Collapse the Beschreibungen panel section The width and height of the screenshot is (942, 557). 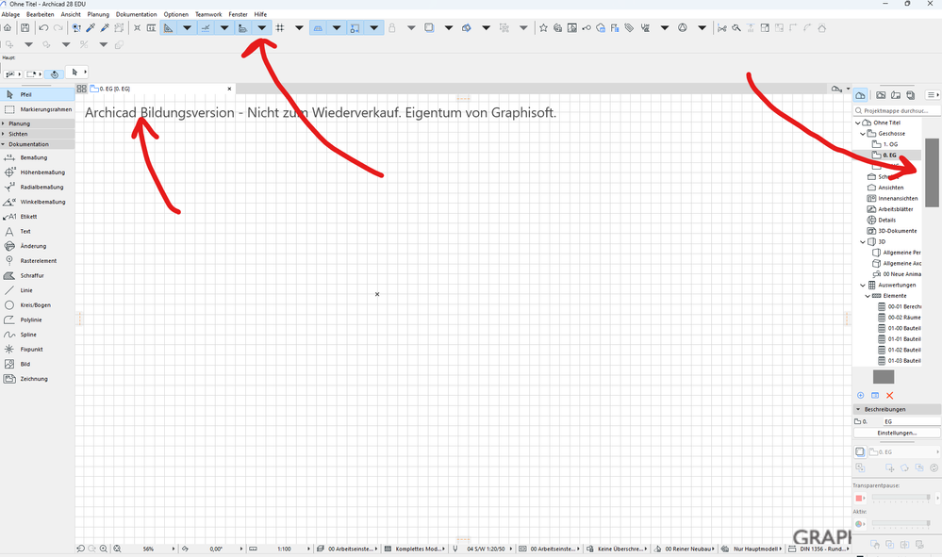point(858,409)
